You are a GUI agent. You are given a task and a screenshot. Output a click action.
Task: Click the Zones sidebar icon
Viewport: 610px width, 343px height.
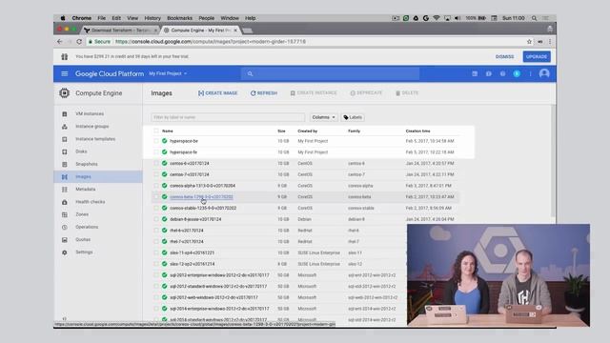tap(65, 214)
